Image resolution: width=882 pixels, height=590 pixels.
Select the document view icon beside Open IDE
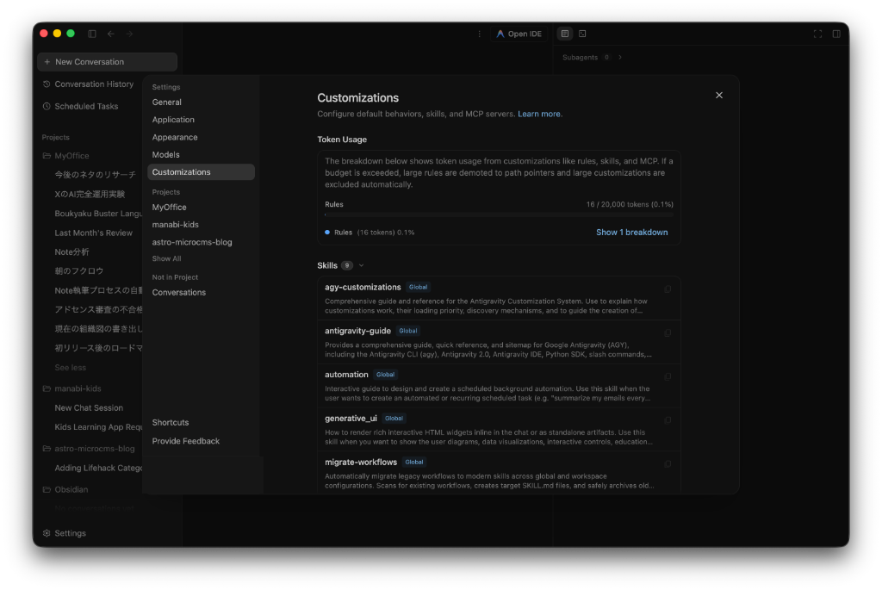[565, 34]
